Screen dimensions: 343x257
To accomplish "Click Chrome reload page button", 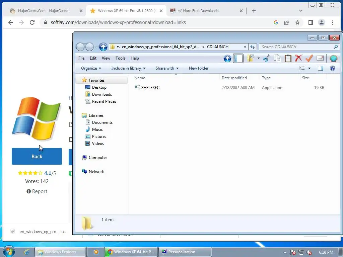I will point(32,22).
